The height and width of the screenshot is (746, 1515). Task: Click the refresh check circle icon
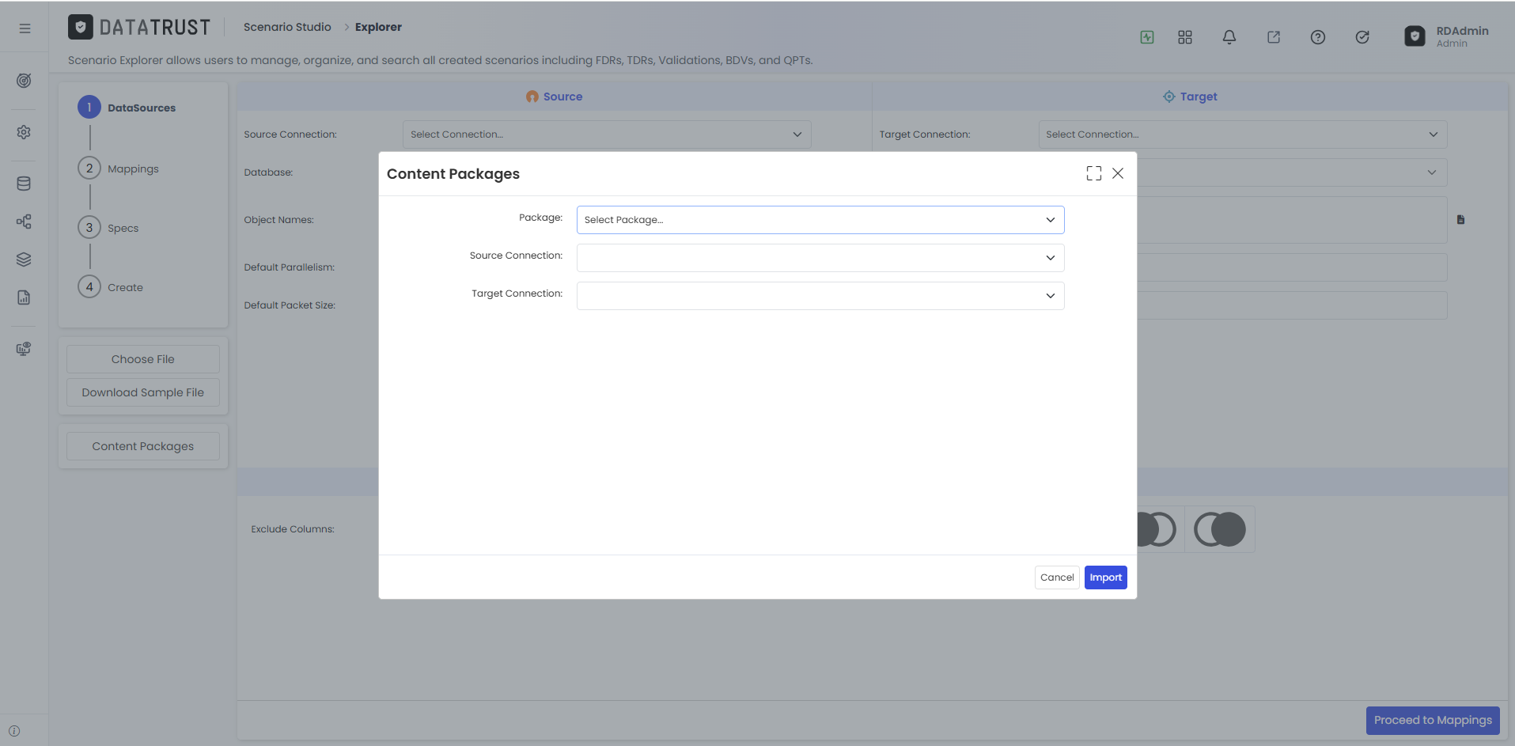coord(1362,37)
